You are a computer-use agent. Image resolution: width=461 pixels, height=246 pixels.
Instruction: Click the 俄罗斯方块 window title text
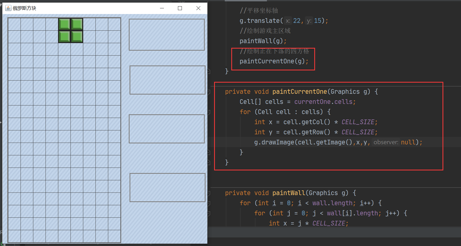pyautogui.click(x=24, y=8)
